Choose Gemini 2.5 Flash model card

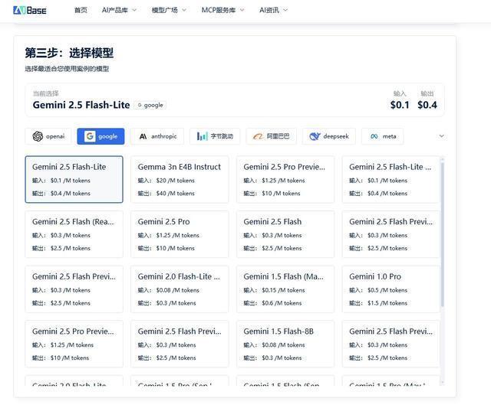point(285,234)
